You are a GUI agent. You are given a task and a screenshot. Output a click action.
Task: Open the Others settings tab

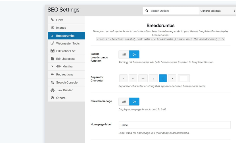(x=66, y=98)
